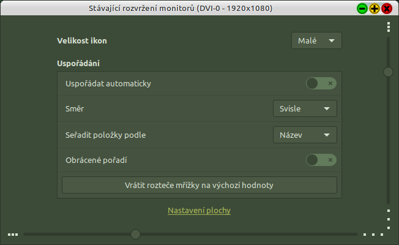Screen dimensions: 399x245
Task: Click the vertical grid spacing slider handle
Action: tap(388, 72)
